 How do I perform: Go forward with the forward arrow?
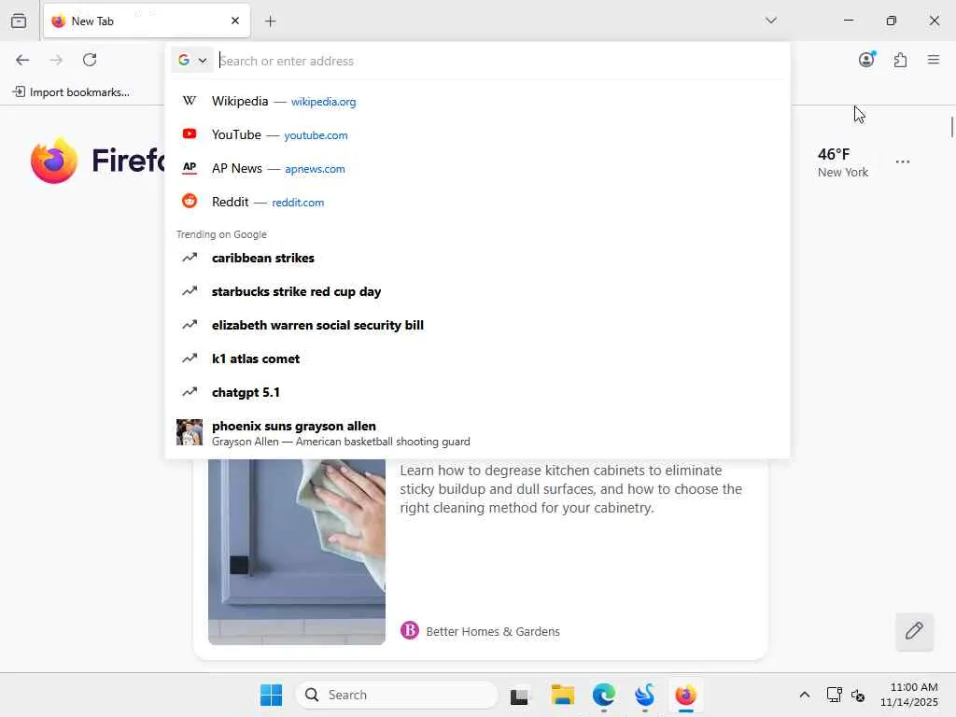pyautogui.click(x=56, y=60)
